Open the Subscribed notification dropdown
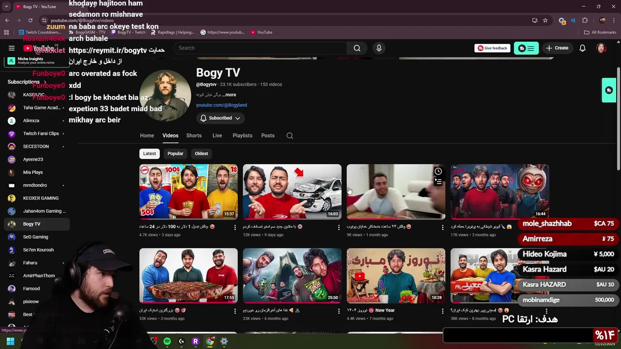Screen dimensions: 621x349 coord(220,118)
